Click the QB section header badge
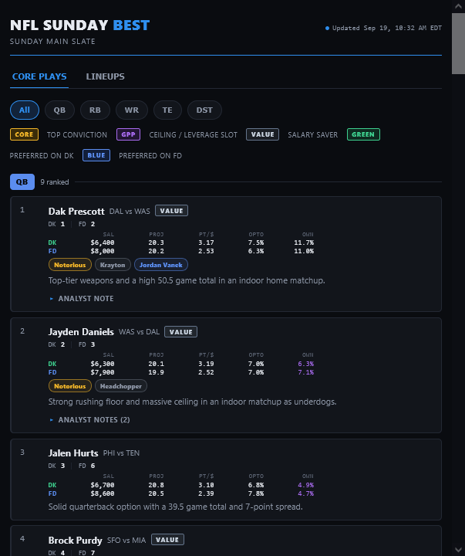The image size is (465, 556). point(22,182)
